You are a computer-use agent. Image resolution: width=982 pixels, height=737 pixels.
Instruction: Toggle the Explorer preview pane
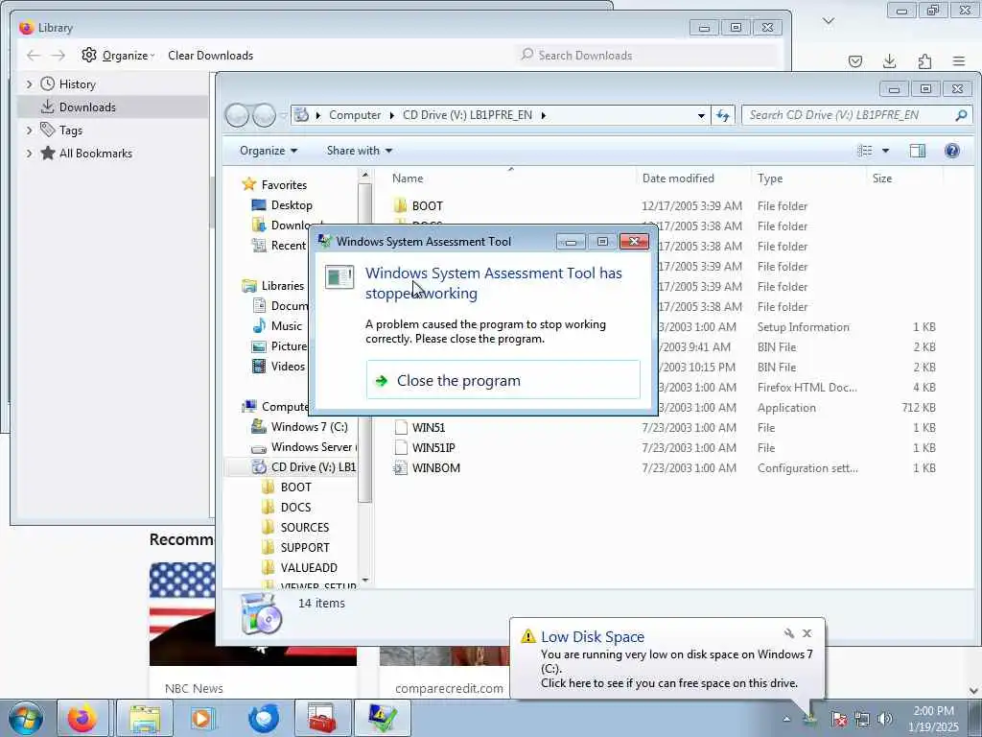click(x=918, y=151)
